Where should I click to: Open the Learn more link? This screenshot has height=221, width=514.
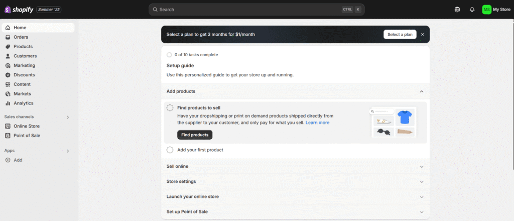click(x=317, y=123)
